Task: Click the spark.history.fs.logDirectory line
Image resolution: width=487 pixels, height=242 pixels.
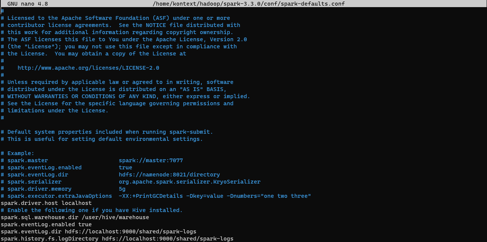Action: (117, 239)
